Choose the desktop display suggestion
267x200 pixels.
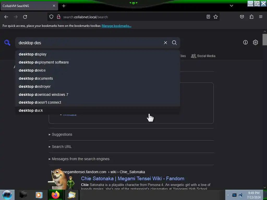[x=98, y=54]
